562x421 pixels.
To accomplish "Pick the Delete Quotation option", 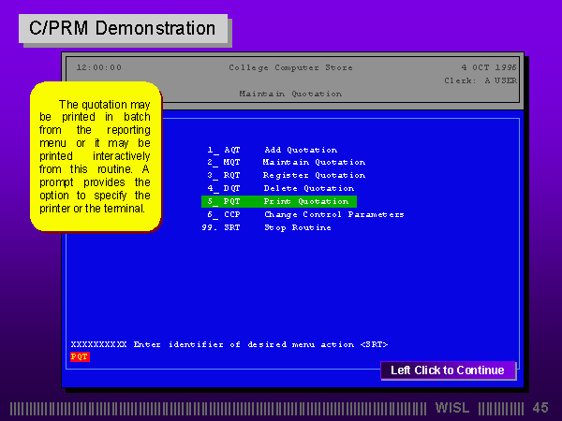I will (x=306, y=188).
